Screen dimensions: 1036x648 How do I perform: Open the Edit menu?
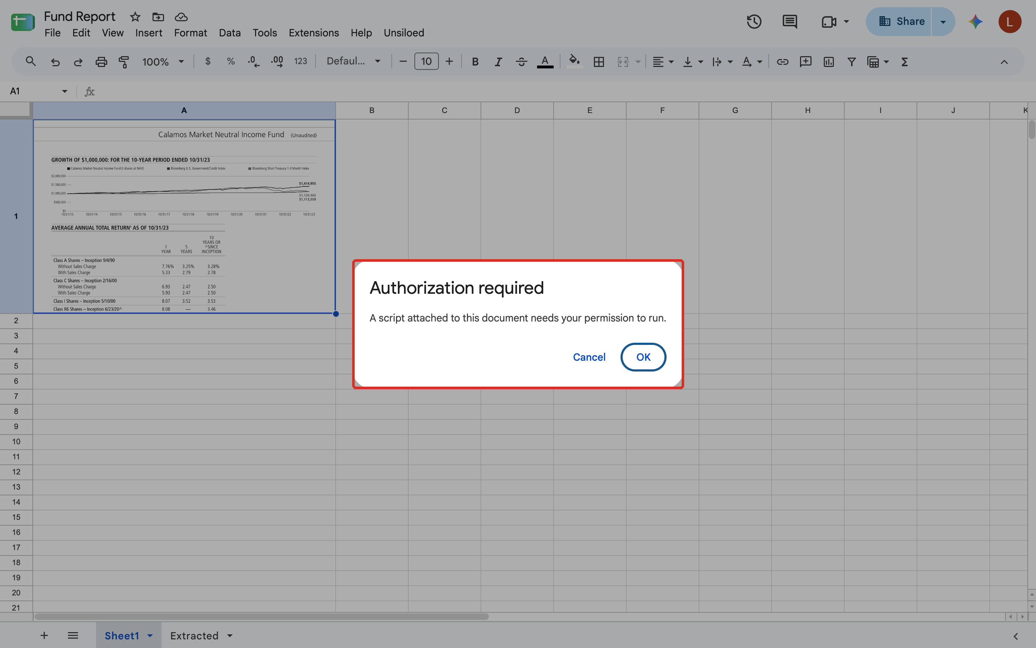click(x=81, y=33)
